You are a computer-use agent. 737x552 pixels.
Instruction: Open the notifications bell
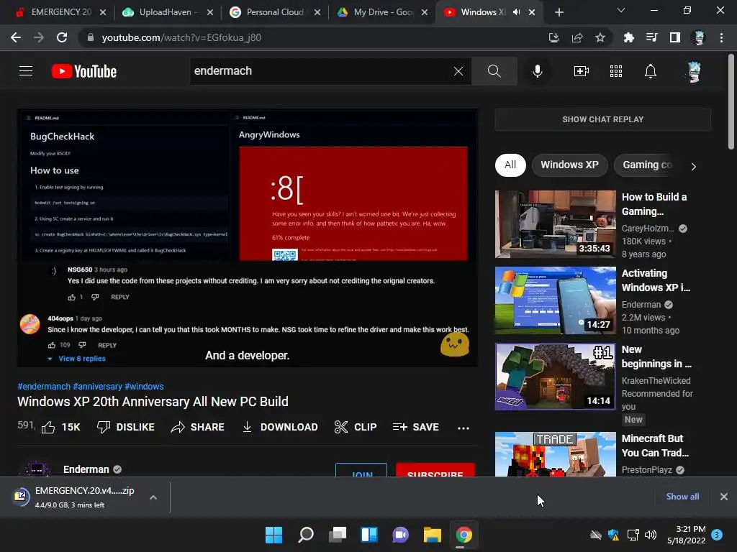click(x=651, y=71)
